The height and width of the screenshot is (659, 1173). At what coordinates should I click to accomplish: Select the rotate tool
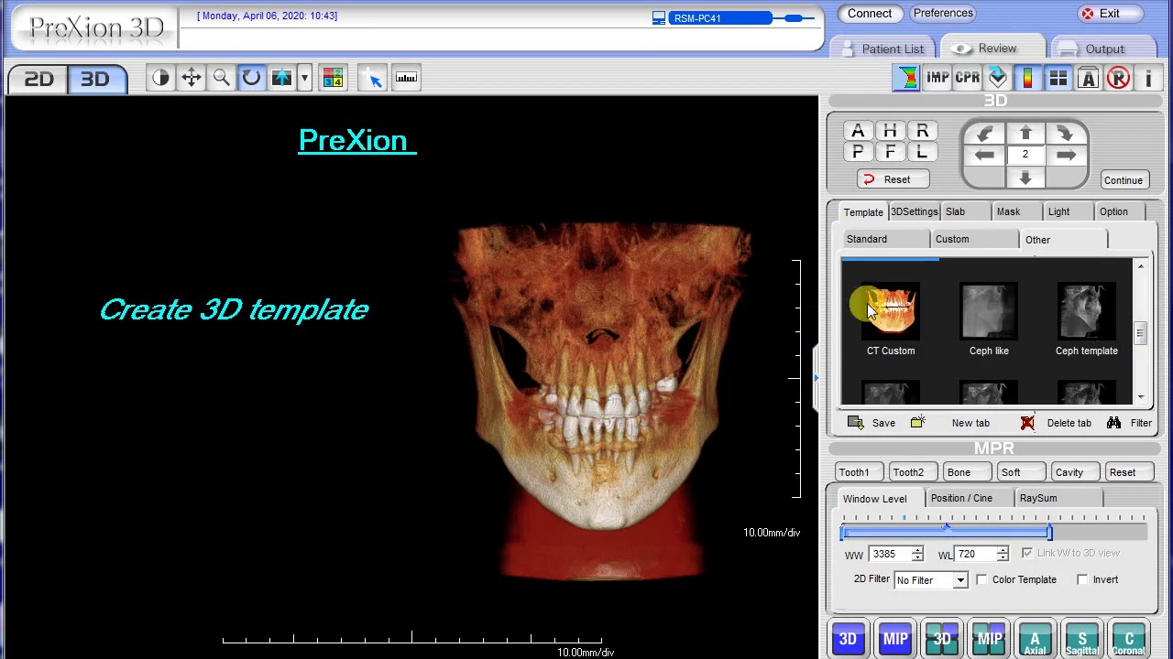pos(251,78)
